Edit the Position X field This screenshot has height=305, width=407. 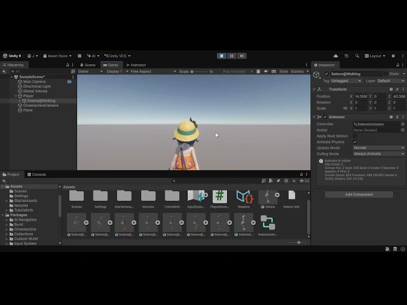point(361,97)
